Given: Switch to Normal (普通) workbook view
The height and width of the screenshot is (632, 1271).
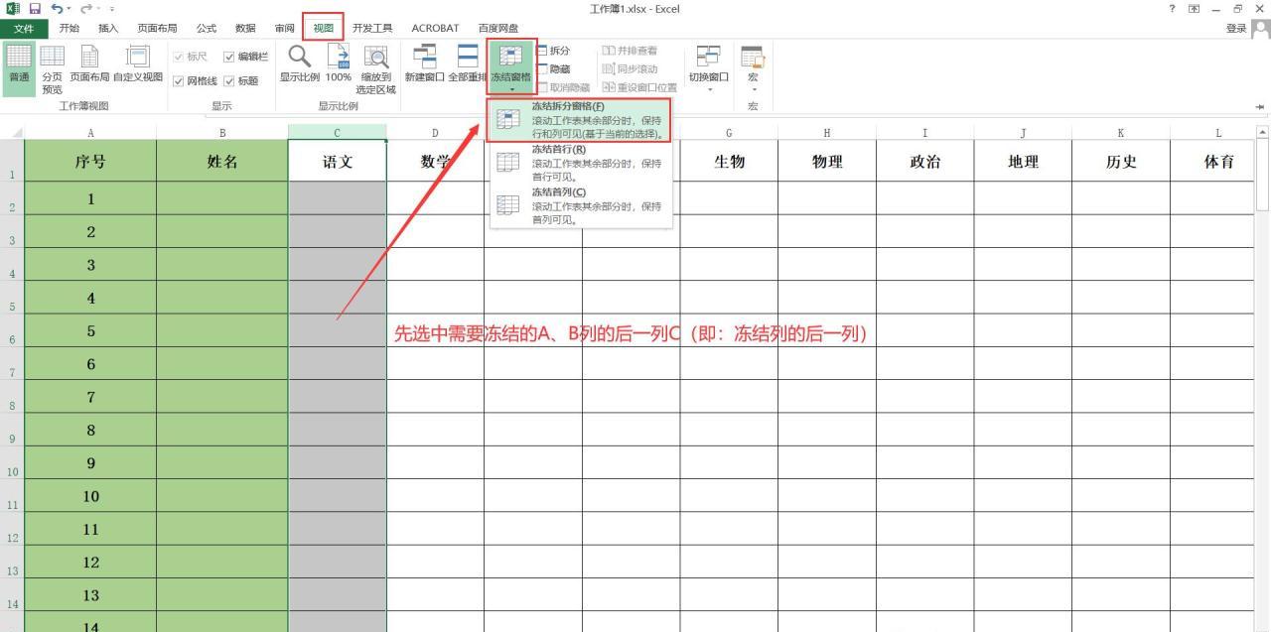Looking at the screenshot, I should [x=19, y=68].
